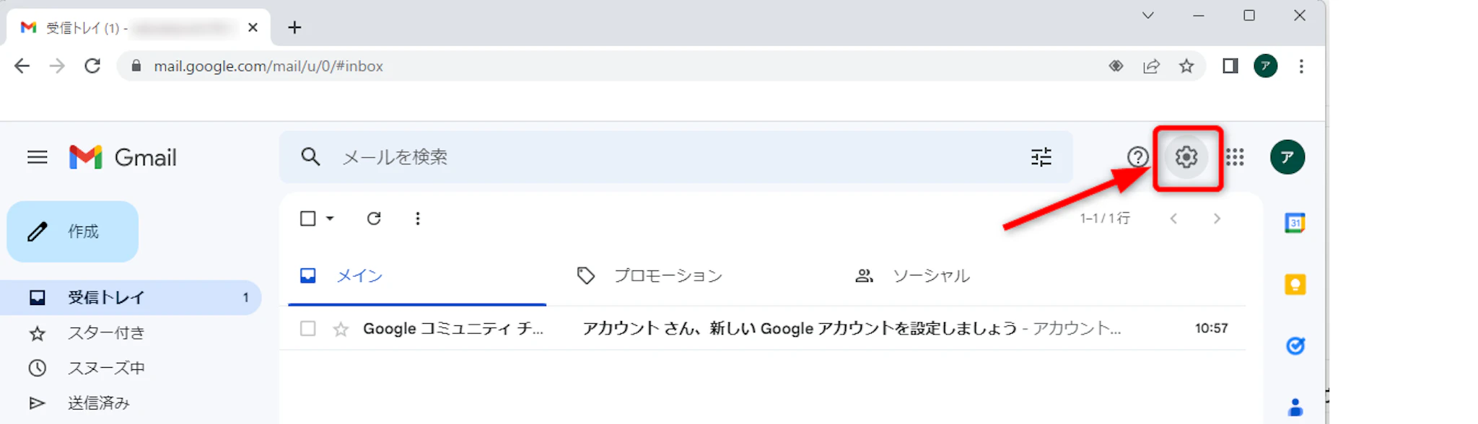The width and height of the screenshot is (1478, 424).
Task: Select the Google コミュニティ email checkbox
Action: (x=308, y=329)
